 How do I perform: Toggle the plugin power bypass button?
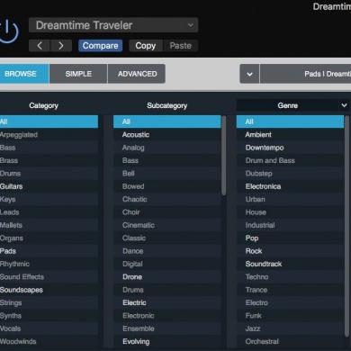[x=8, y=31]
